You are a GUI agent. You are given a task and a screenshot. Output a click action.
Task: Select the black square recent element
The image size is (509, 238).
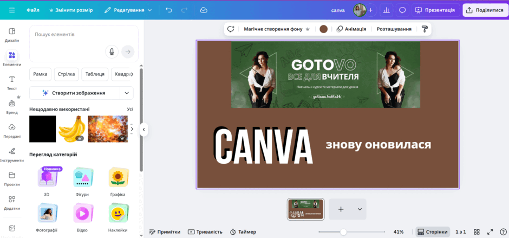(43, 128)
